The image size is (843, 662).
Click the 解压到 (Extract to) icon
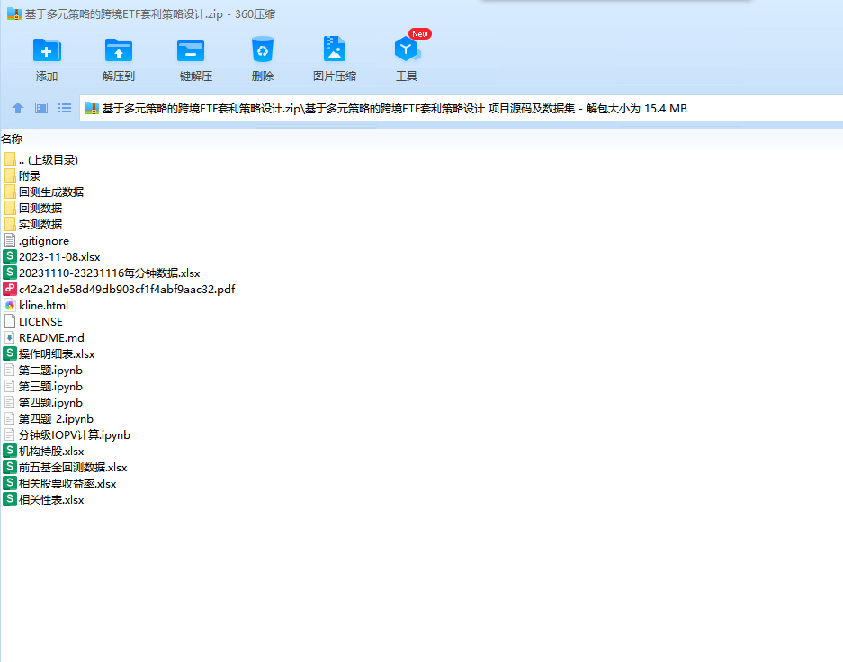[x=119, y=50]
